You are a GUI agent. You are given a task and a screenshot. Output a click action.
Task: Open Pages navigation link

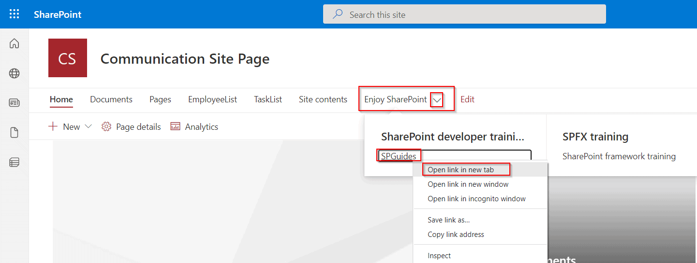point(160,99)
